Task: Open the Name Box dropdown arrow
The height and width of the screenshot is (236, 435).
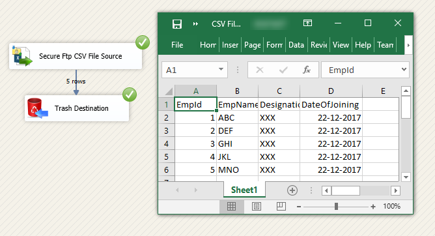Action: pyautogui.click(x=221, y=69)
